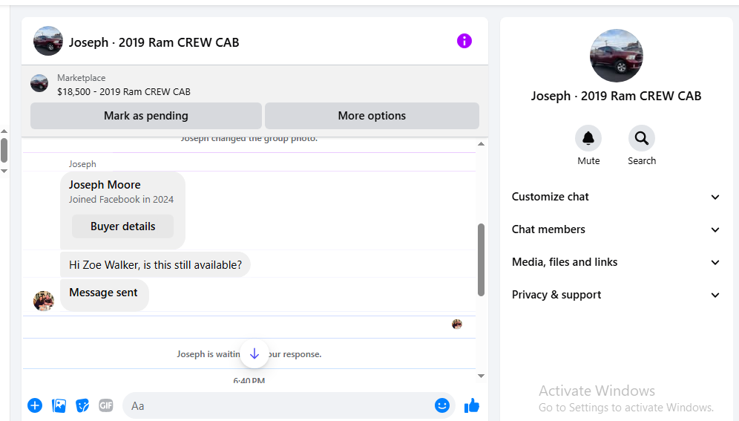Expand the Privacy & support section
739x421 pixels.
click(x=616, y=295)
